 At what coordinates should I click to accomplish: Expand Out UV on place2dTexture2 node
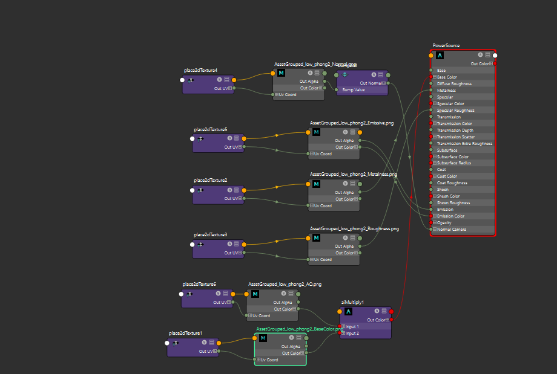pyautogui.click(x=240, y=198)
